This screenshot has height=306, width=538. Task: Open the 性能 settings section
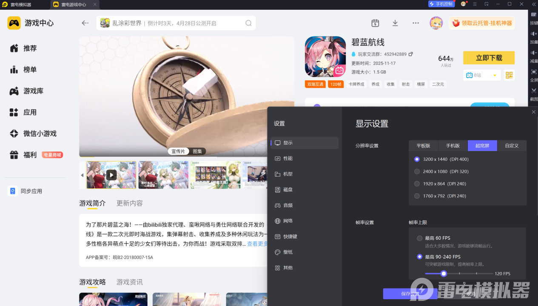tap(288, 158)
